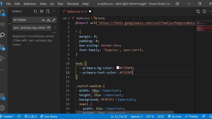Image resolution: width=212 pixels, height=119 pixels.
Task: Open the Terminal menu
Action: tap(73, 4)
